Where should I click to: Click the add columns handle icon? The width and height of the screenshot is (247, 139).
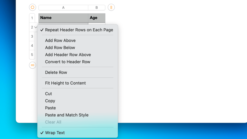(x=111, y=7)
